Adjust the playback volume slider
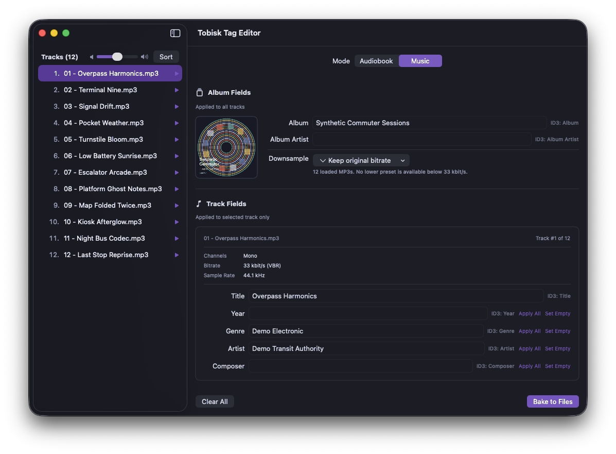This screenshot has width=616, height=454. [x=117, y=57]
